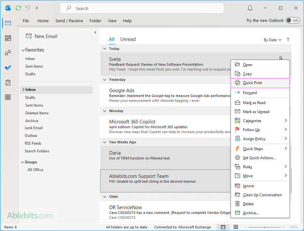Open the Rules submenu
This screenshot has height=231, width=304.
(x=260, y=167)
